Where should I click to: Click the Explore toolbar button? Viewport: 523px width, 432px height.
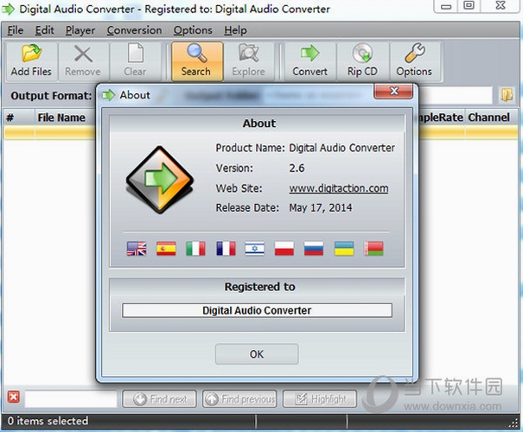point(248,61)
